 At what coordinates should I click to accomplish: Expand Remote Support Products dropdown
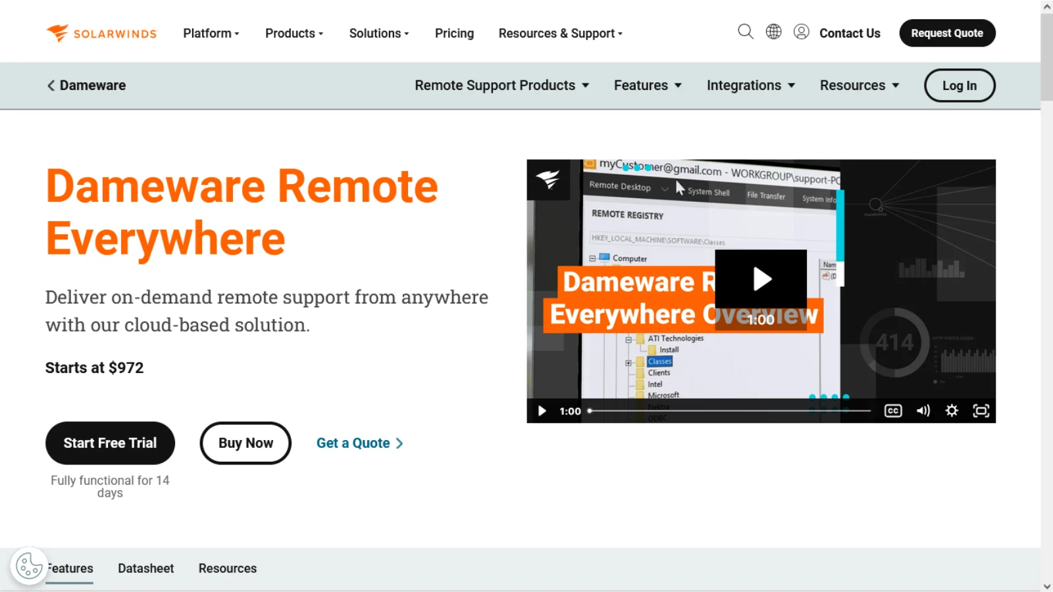click(501, 86)
